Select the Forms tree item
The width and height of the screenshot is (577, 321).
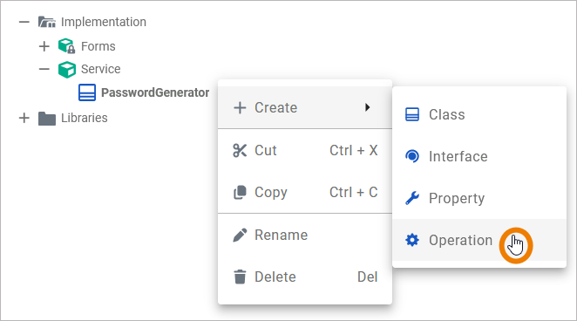(98, 46)
